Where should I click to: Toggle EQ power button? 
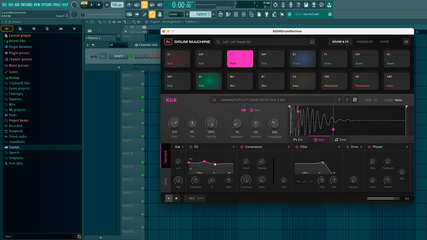[x=191, y=147]
